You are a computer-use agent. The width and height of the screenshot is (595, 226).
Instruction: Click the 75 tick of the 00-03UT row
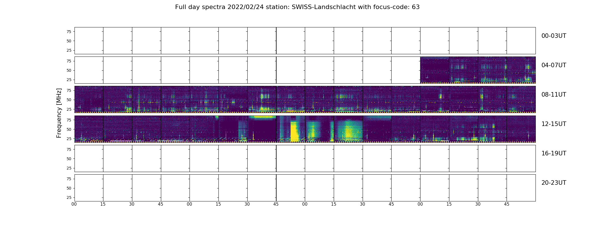pos(69,32)
